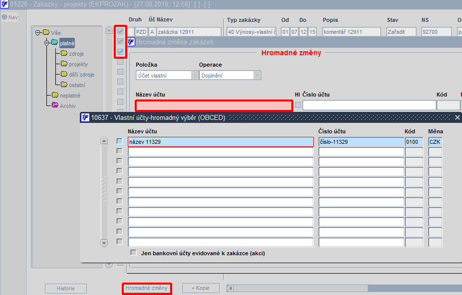Open the purple Archiv folder icon
Screen dimensions: 462x295
tap(55, 105)
